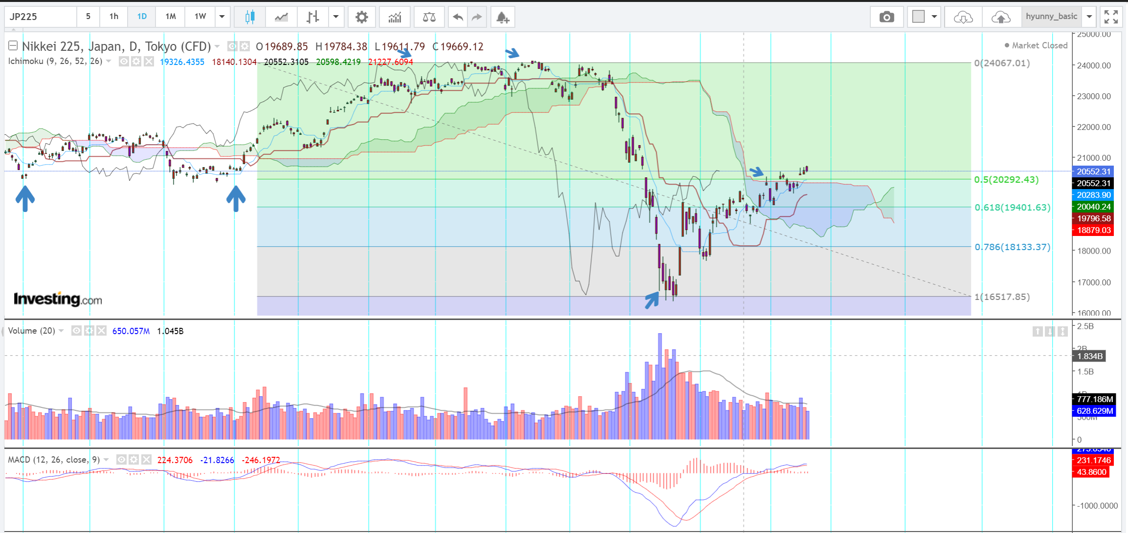This screenshot has width=1128, height=533.
Task: Open the indicators chart icon
Action: tap(395, 17)
